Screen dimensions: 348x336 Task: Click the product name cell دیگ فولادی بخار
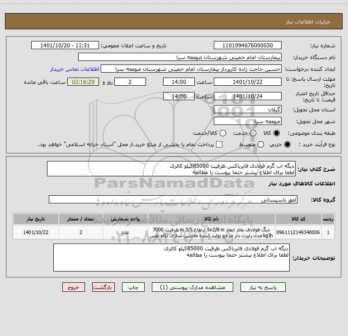point(212,232)
